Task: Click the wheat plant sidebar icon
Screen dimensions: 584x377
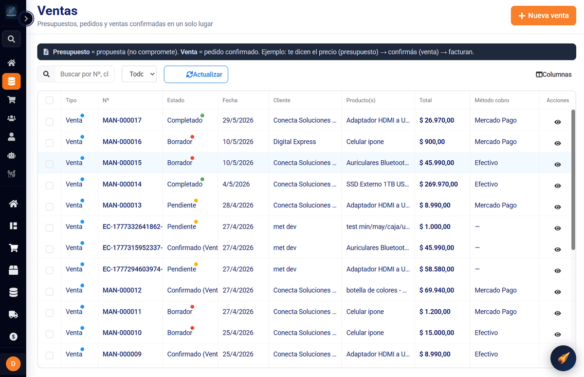Action: pyautogui.click(x=11, y=173)
